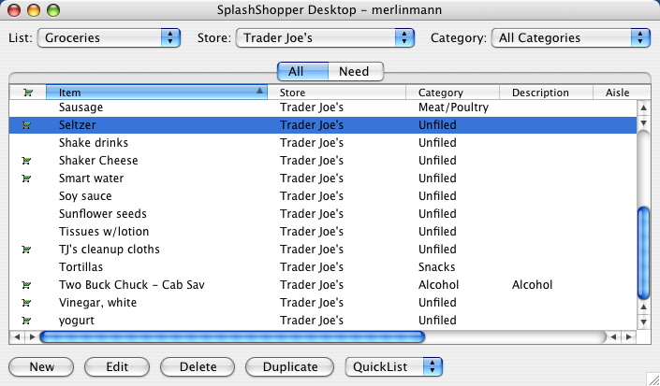
Task: Toggle need status for Soy sauce
Action: pyautogui.click(x=26, y=196)
